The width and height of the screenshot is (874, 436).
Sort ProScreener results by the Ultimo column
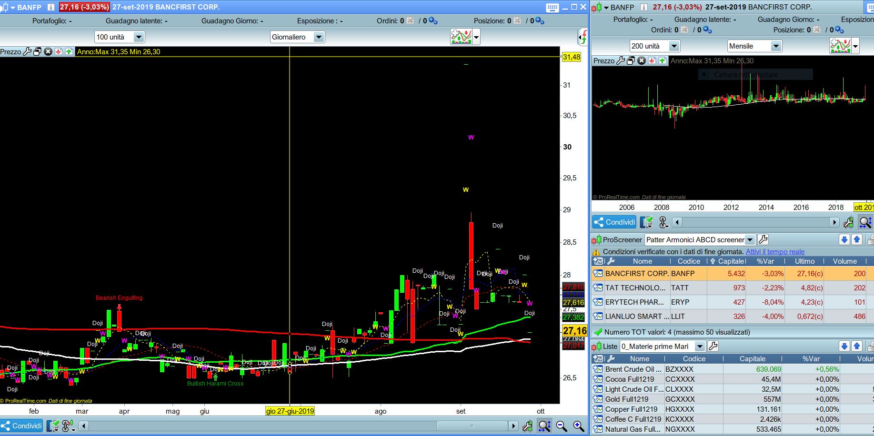click(x=805, y=261)
